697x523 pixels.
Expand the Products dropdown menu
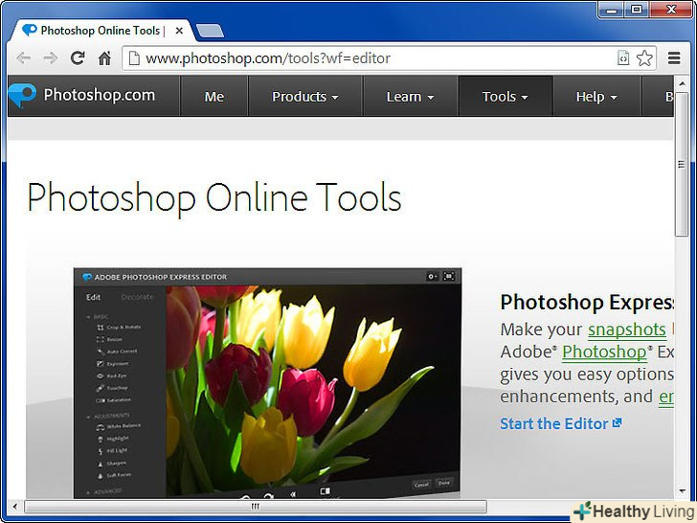point(305,96)
